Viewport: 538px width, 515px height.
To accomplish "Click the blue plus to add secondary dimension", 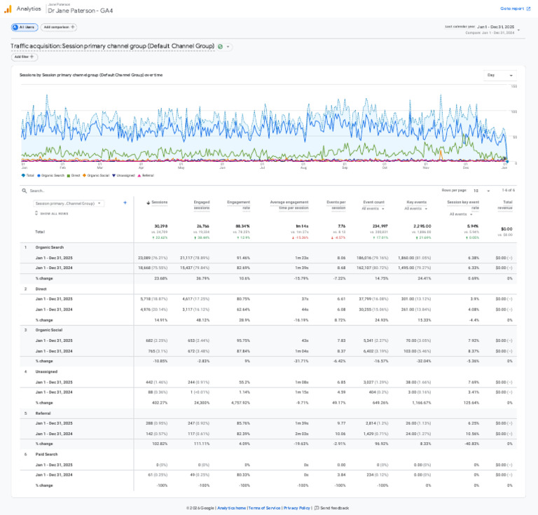I will point(125,202).
